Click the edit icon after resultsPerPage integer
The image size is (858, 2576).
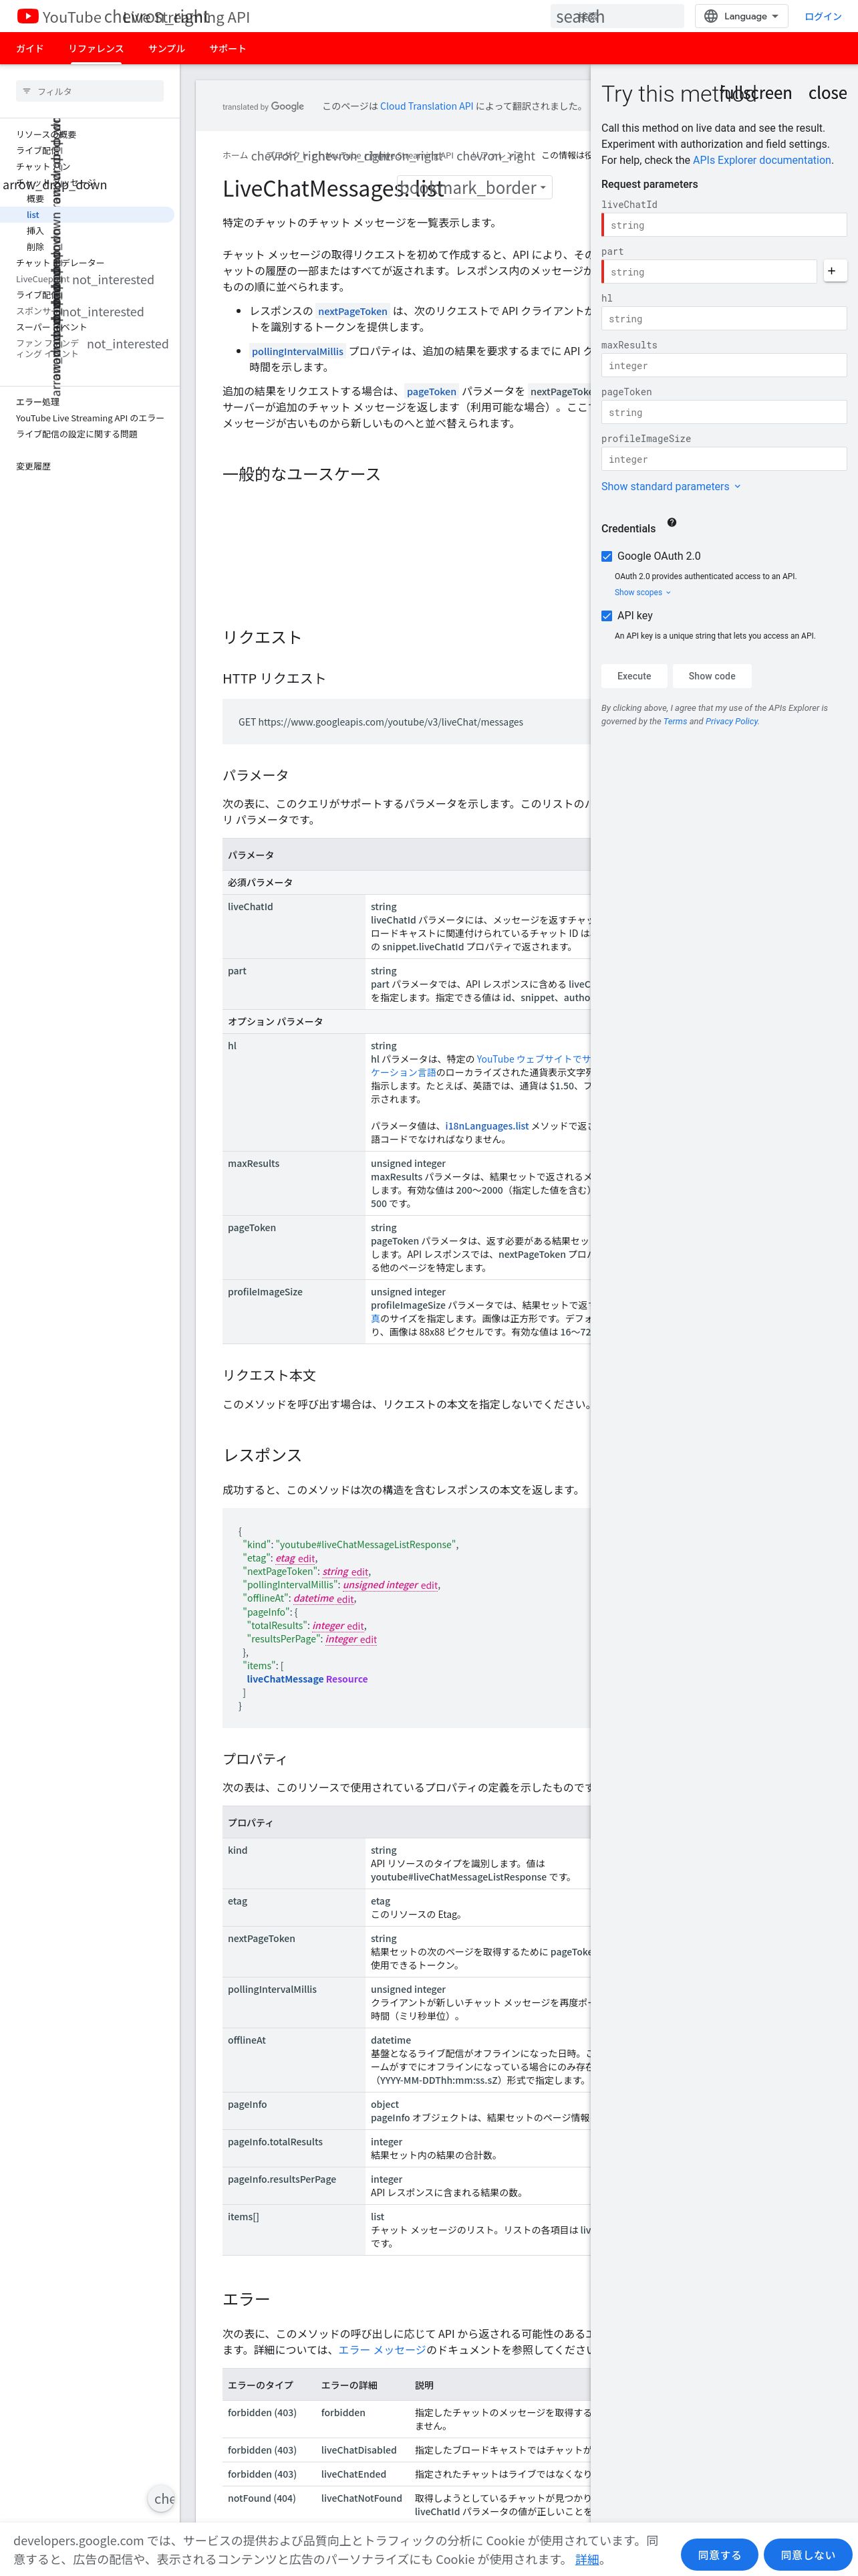(x=368, y=1639)
